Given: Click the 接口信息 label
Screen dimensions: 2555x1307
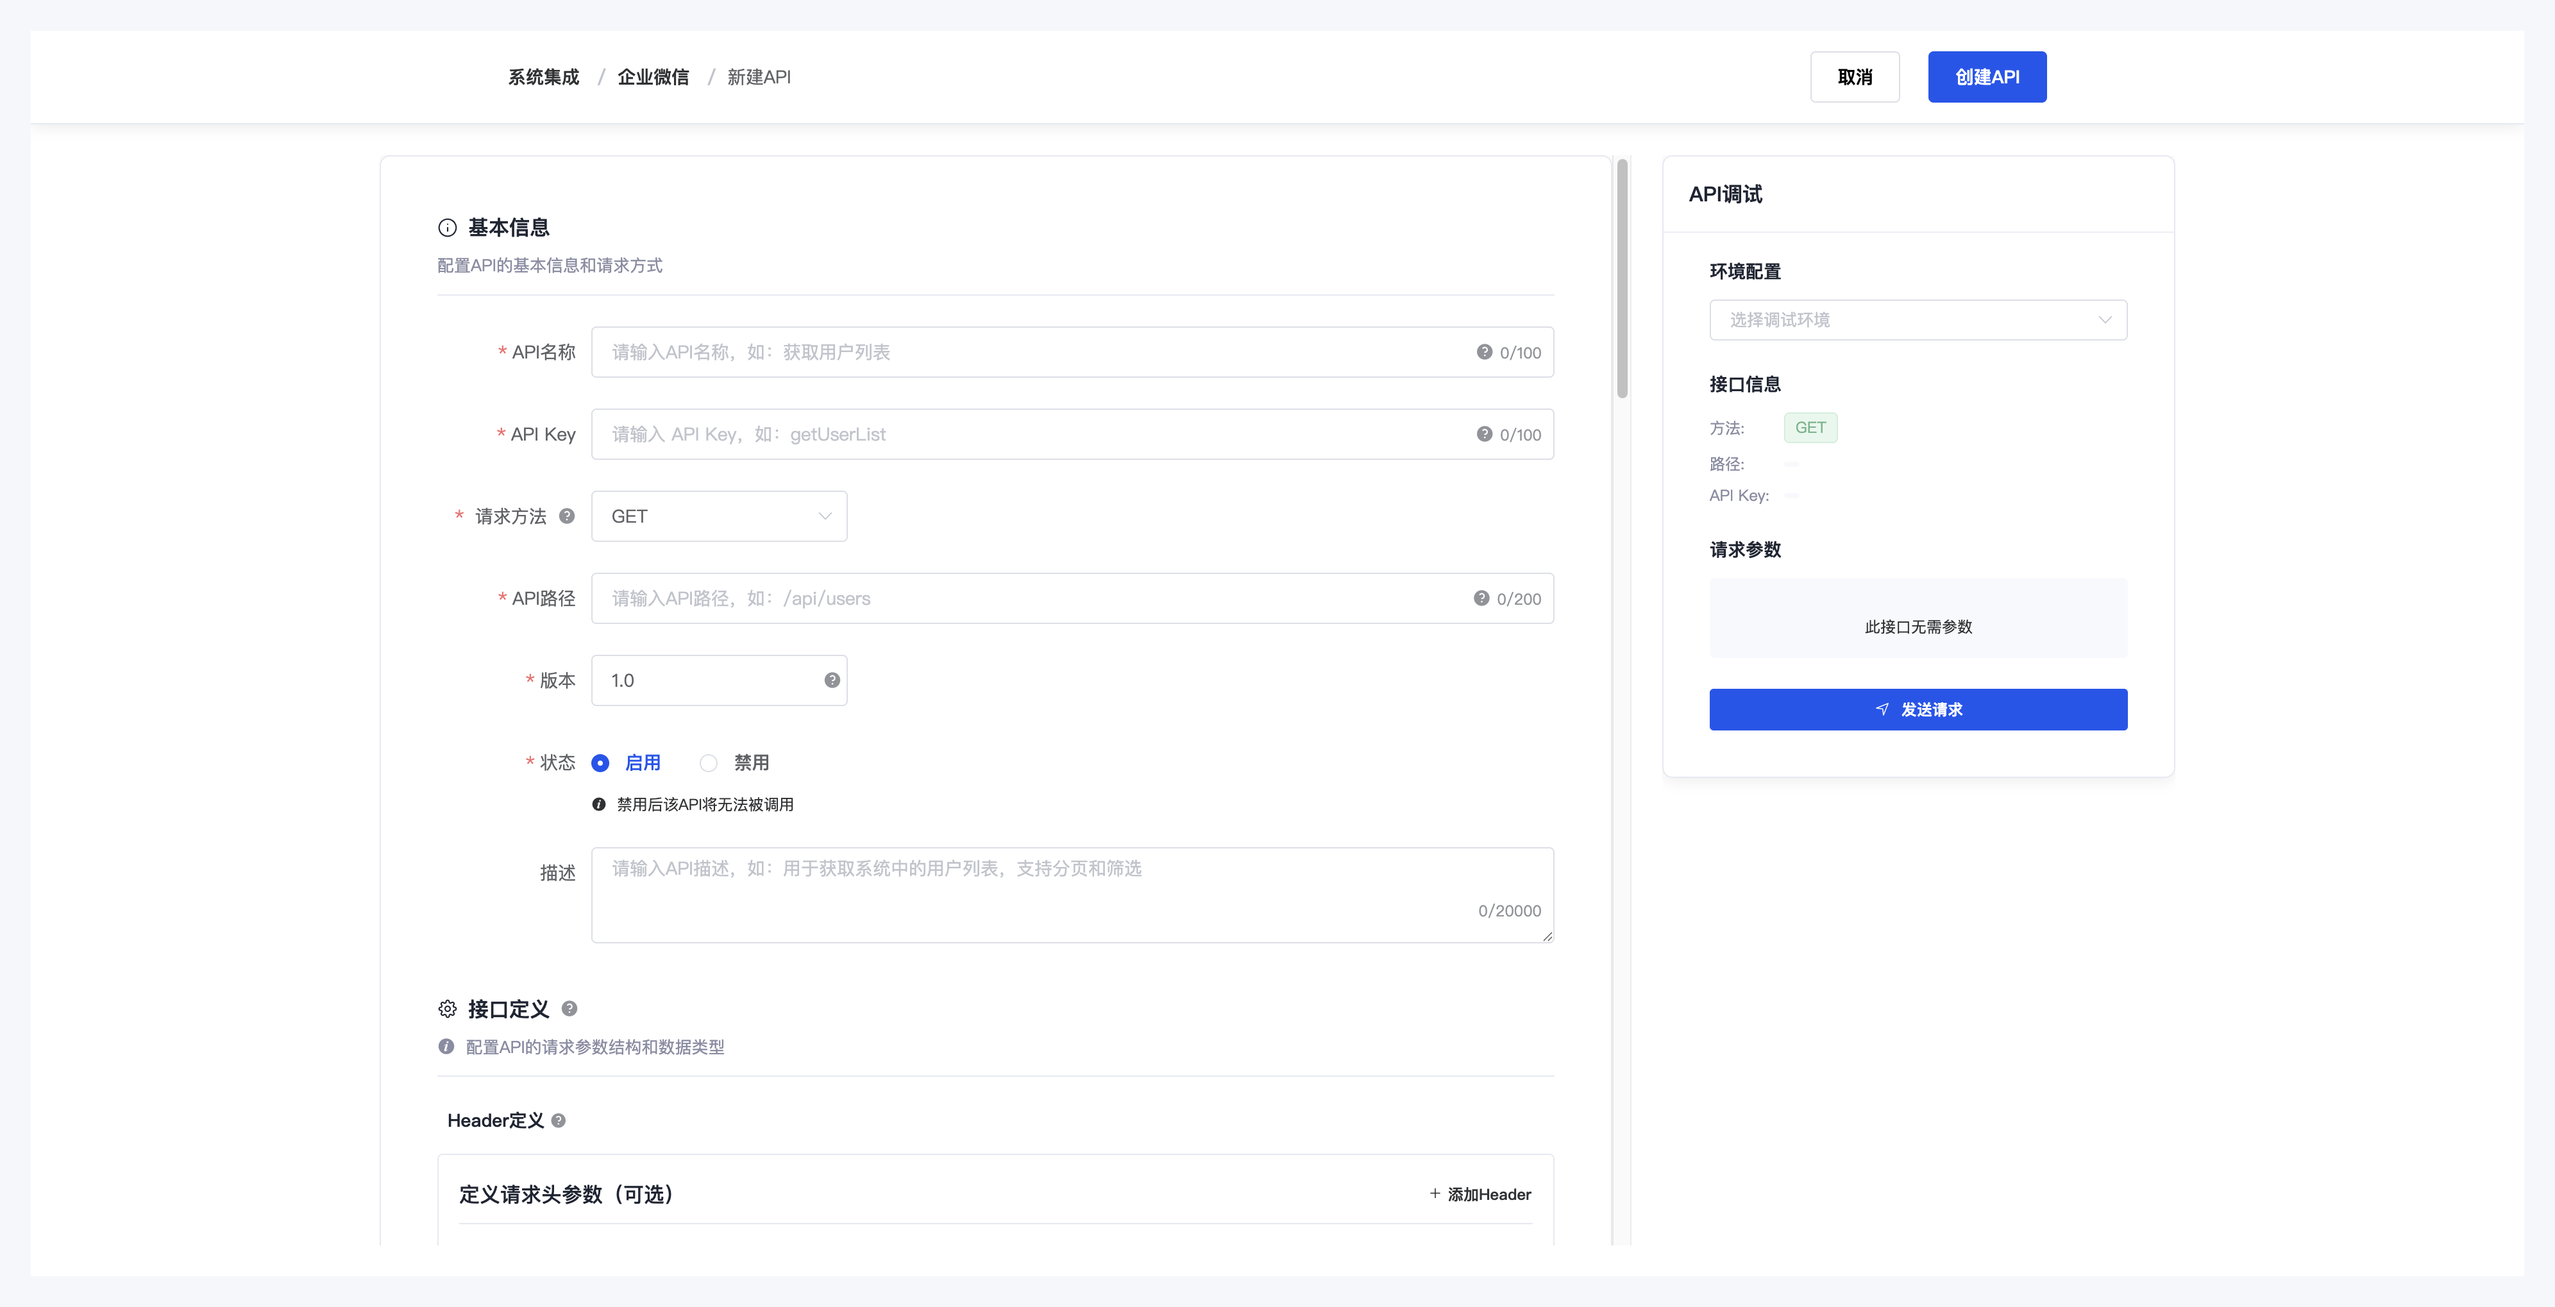Looking at the screenshot, I should [x=1744, y=385].
